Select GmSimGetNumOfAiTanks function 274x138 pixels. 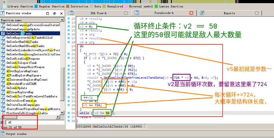click(22, 42)
